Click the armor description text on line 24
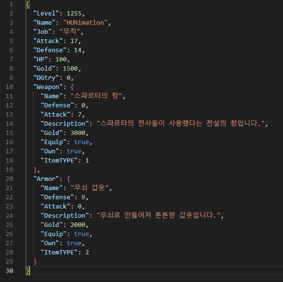Screen dimensions: 283x282 pyautogui.click(x=159, y=215)
